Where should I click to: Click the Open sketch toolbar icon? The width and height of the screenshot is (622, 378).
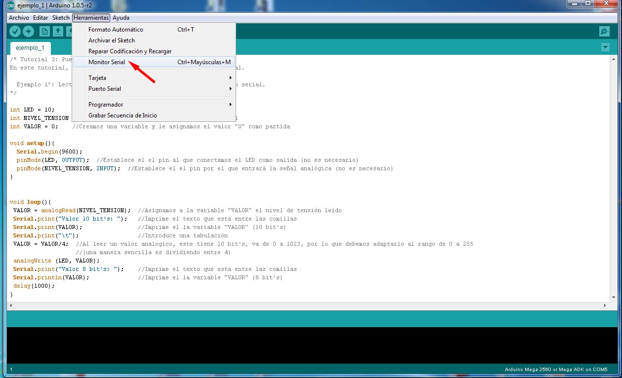tap(58, 32)
